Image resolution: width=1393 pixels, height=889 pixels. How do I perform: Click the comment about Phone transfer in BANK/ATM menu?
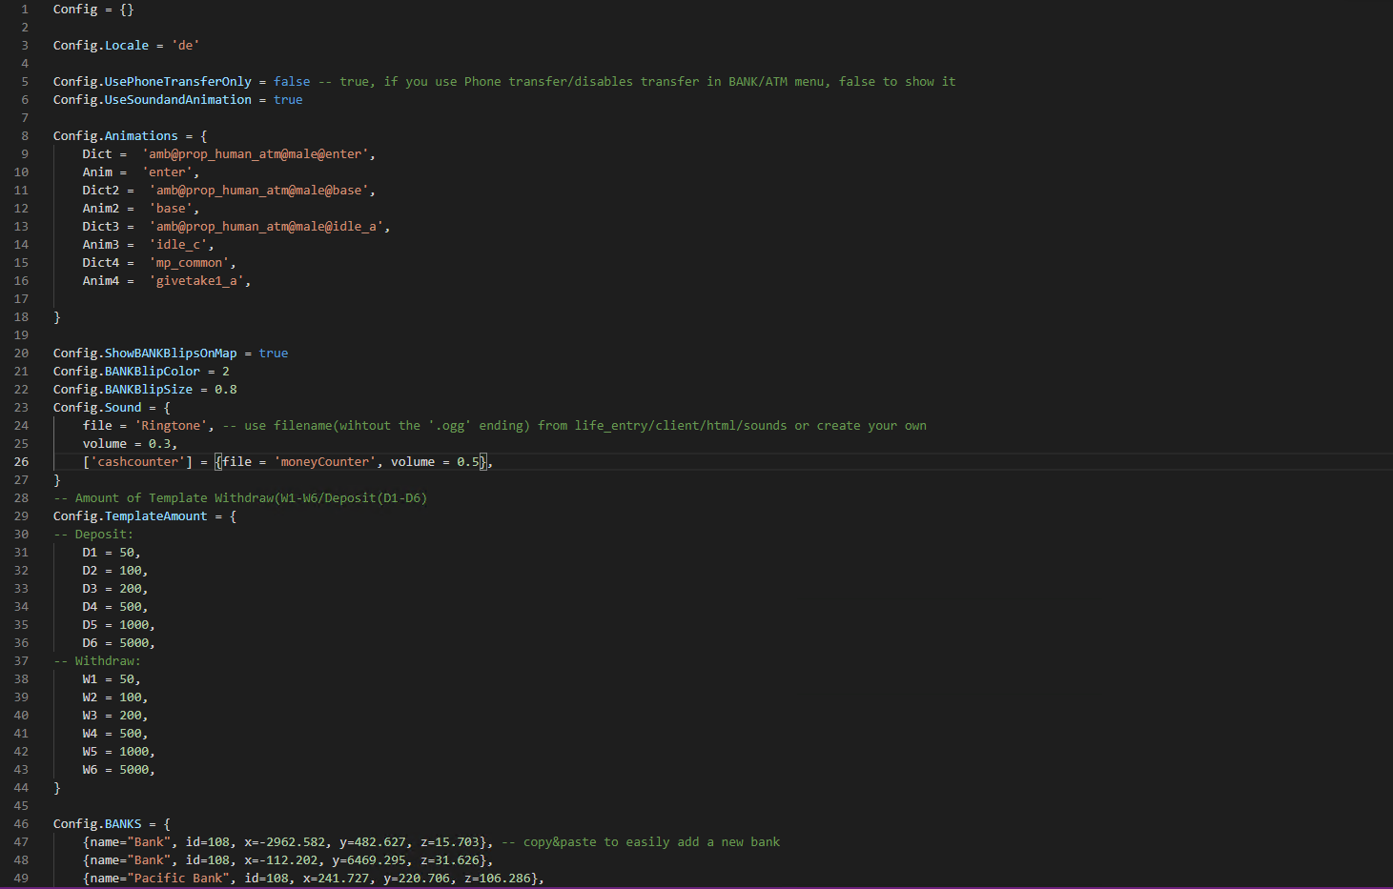coord(637,82)
